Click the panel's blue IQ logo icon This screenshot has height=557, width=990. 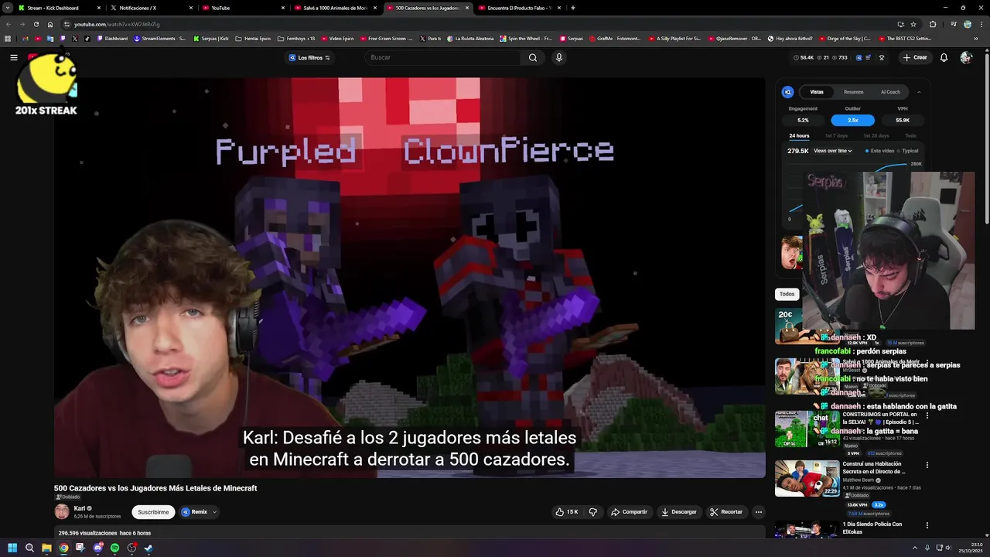click(787, 92)
